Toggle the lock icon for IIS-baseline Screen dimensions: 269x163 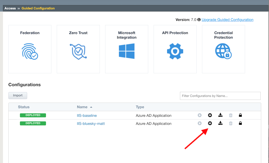pyautogui.click(x=240, y=115)
